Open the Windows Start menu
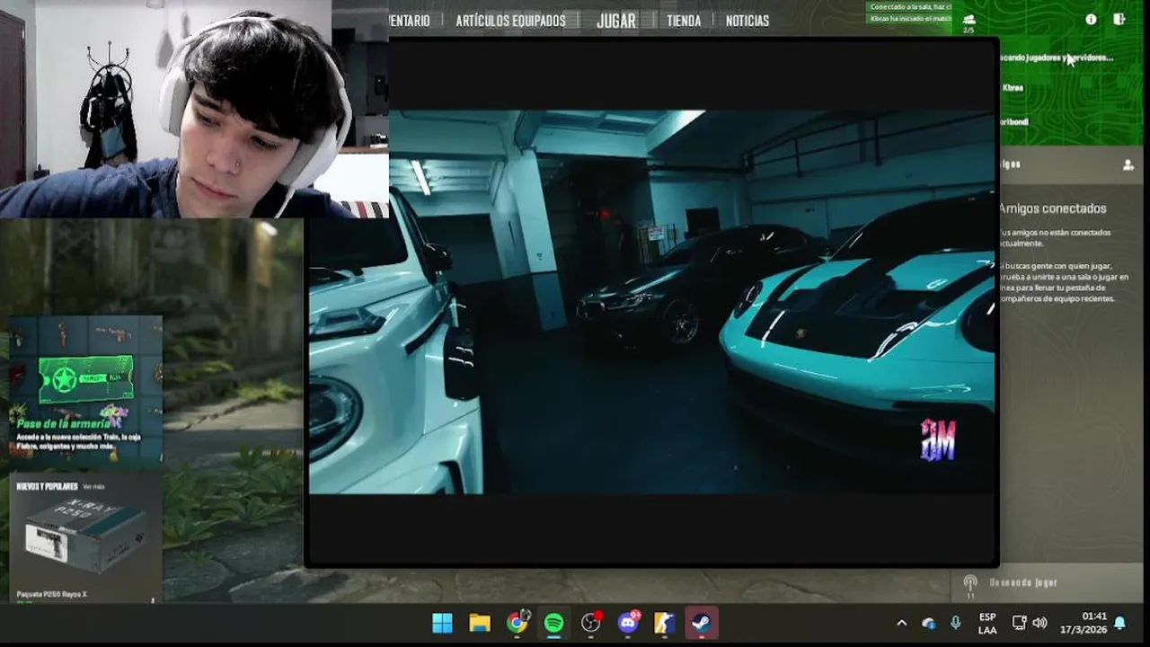The height and width of the screenshot is (647, 1150). (442, 623)
